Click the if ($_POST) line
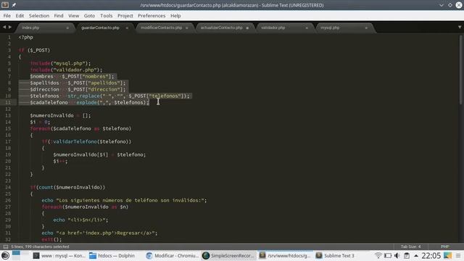This screenshot has height=261, width=464. (34, 50)
